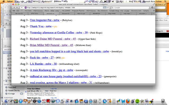The image size is (169, 105).
Task: Go back with Safari's back arrow
Action: 14,8
